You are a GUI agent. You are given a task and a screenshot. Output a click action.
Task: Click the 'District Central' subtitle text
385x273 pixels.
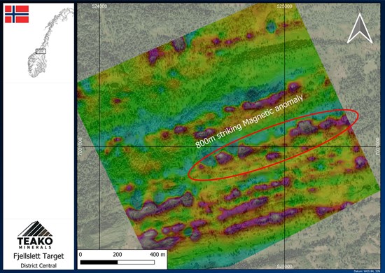[38, 265]
